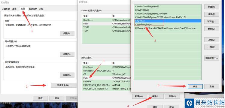Switch to the 硬件 tab
The width and height of the screenshot is (225, 108).
[x=14, y=9]
